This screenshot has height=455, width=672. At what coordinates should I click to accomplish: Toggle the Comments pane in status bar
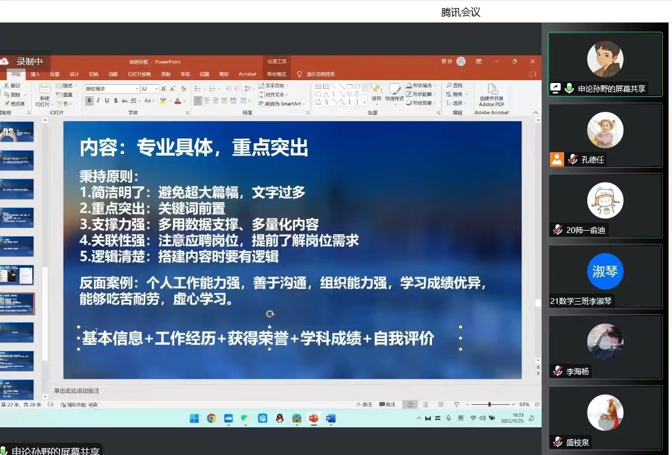click(388, 405)
